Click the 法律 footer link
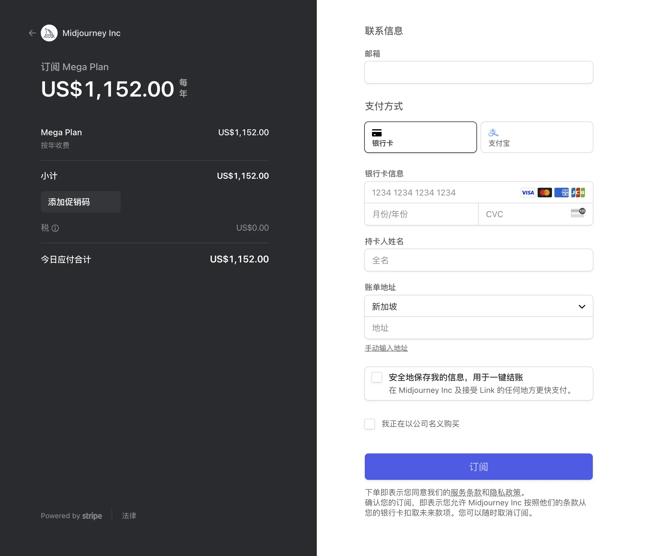The width and height of the screenshot is (666, 556). click(129, 516)
